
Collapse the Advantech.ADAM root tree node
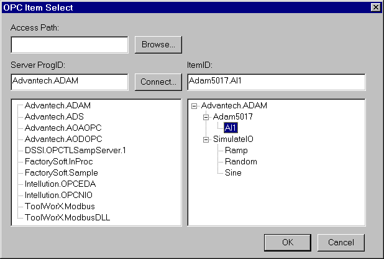[x=194, y=105]
